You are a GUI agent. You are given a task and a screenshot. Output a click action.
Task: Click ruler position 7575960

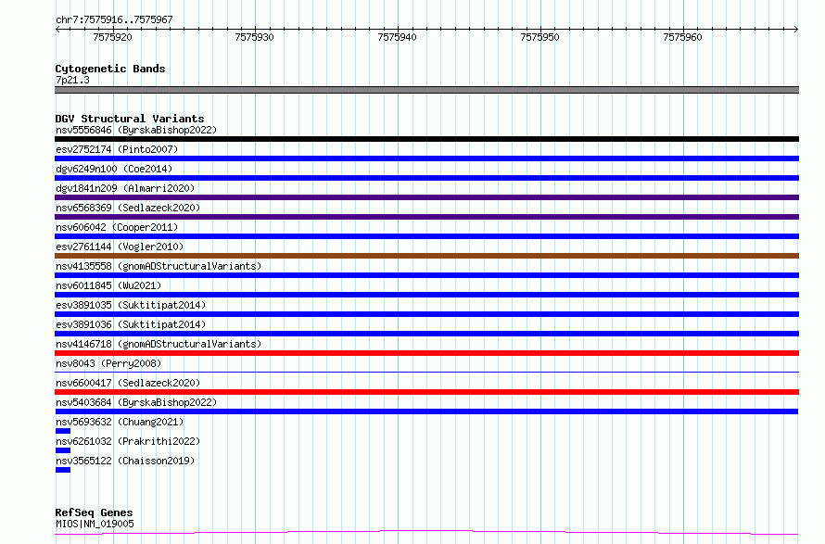(x=682, y=37)
